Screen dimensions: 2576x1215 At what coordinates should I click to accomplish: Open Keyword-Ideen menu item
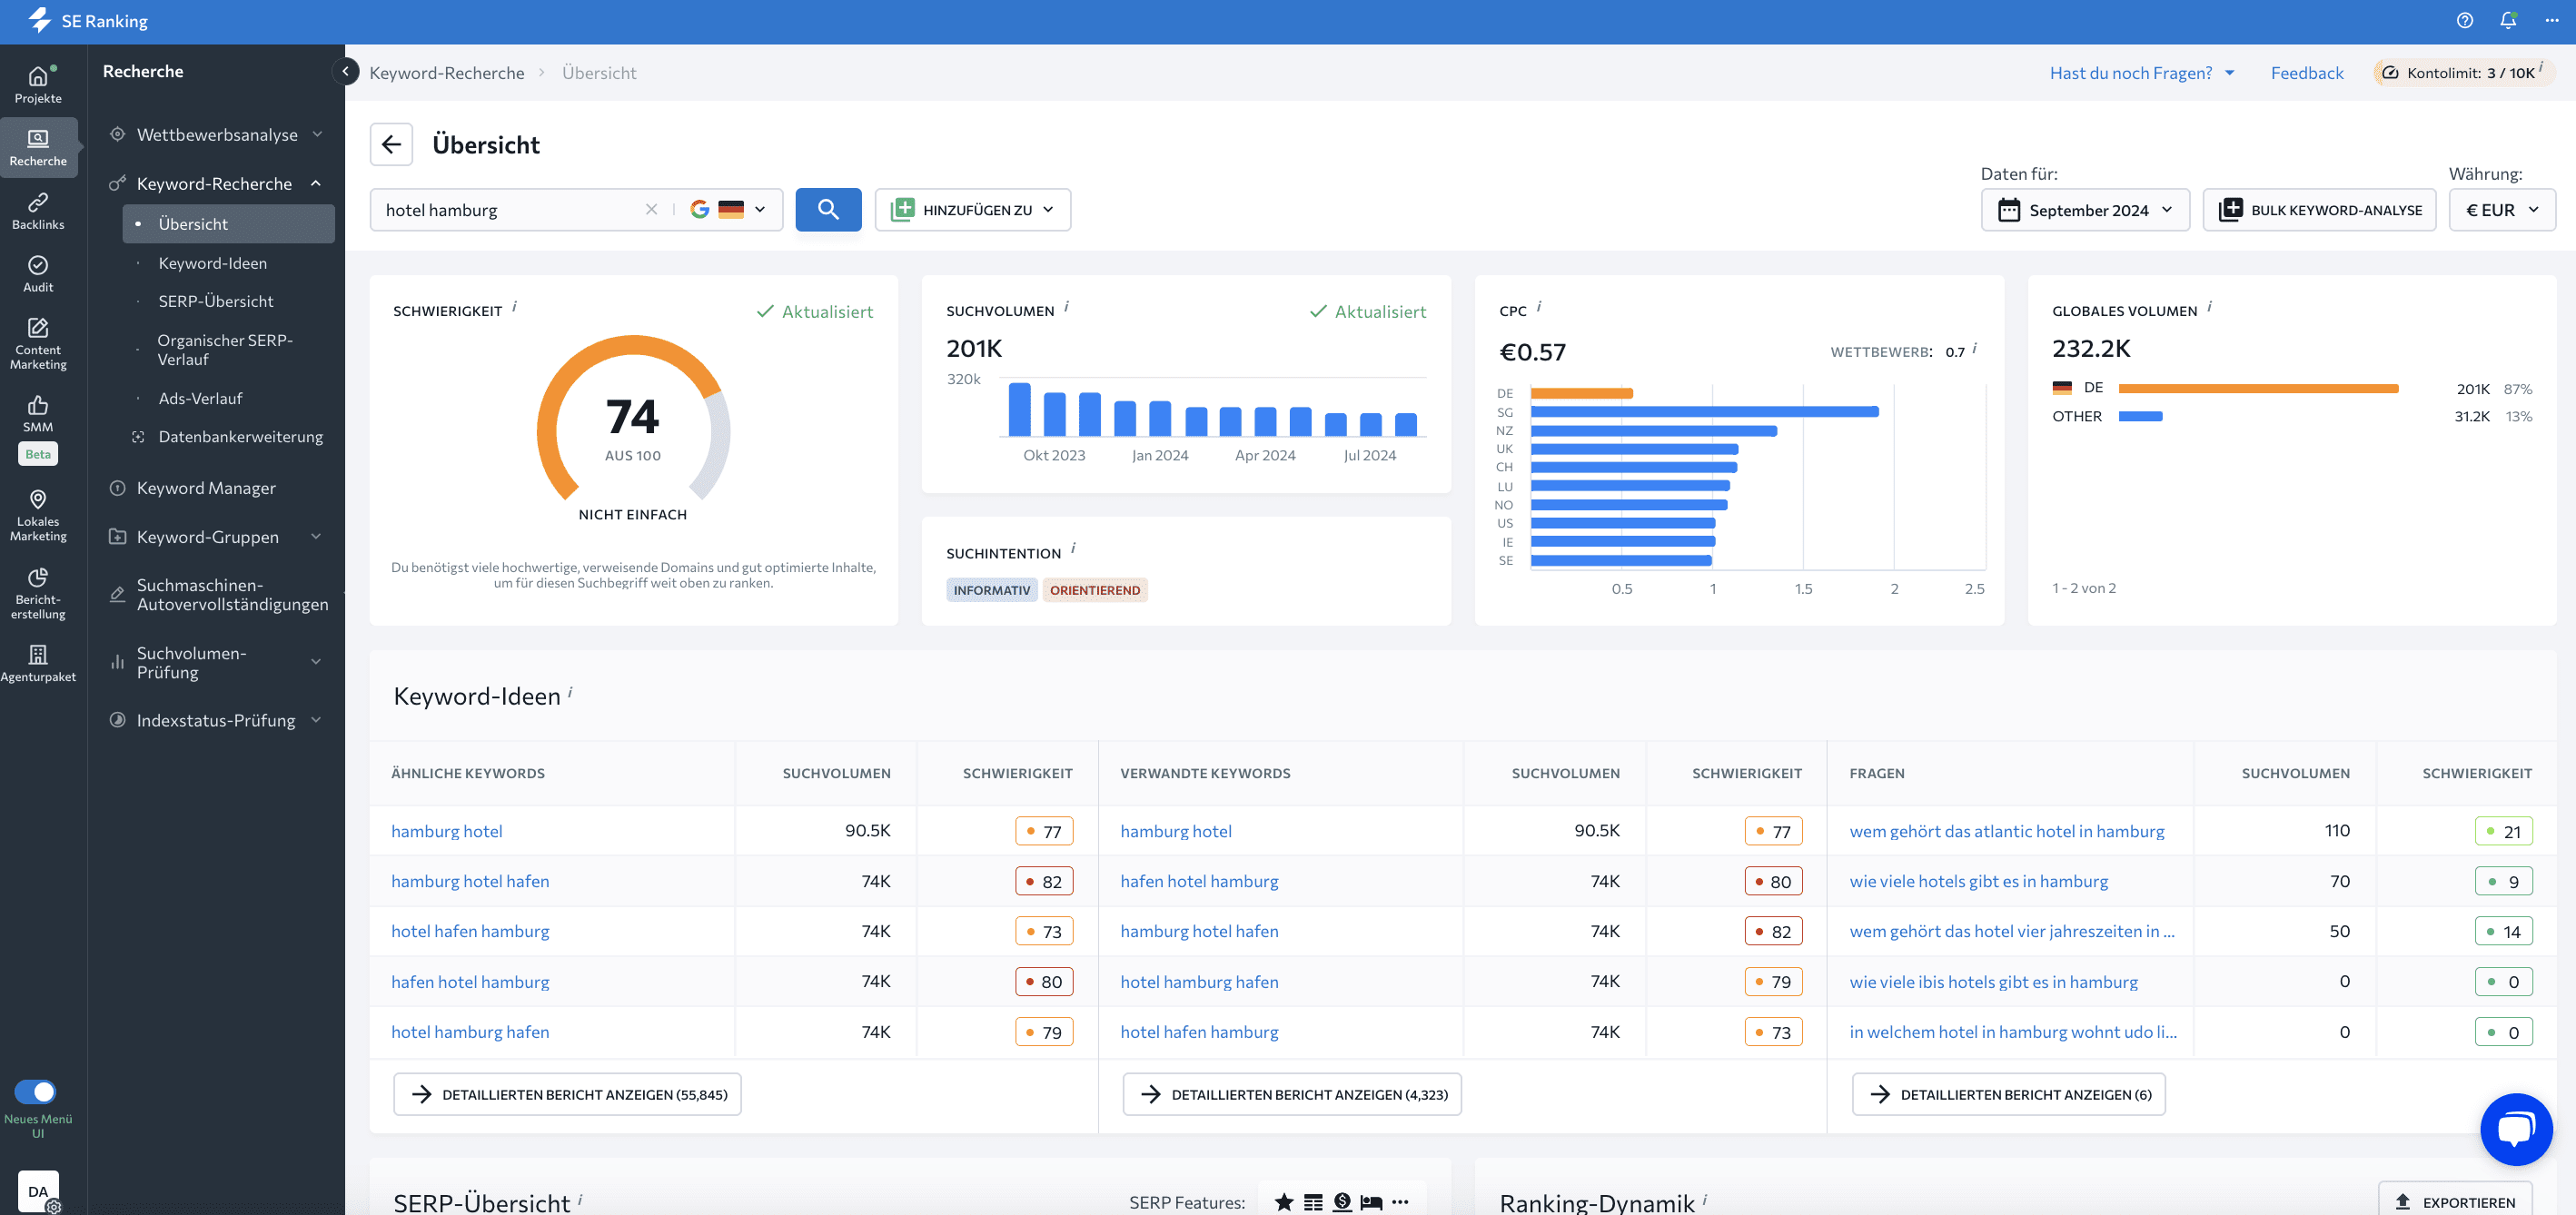point(212,263)
